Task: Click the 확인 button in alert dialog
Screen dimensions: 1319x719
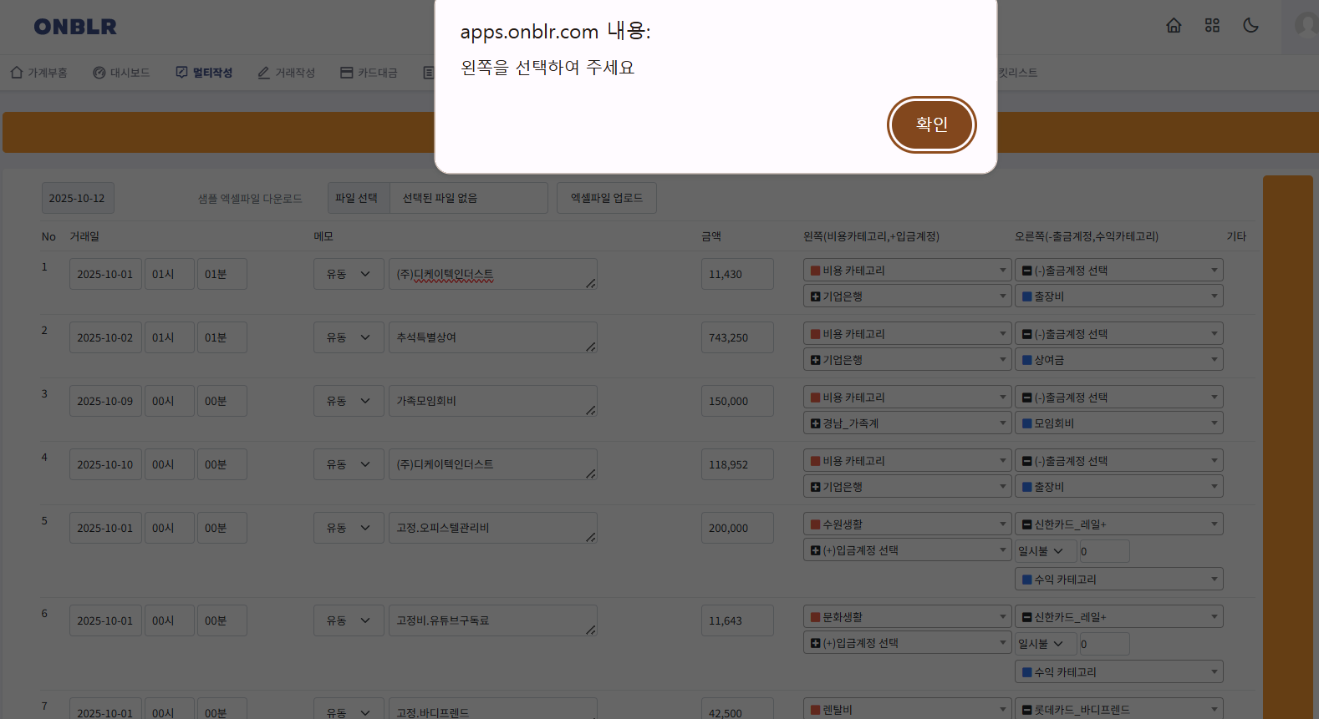Action: click(x=931, y=124)
